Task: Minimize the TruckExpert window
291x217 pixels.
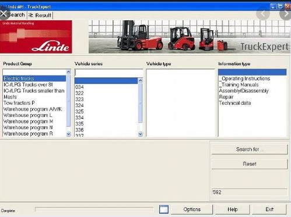Action: [273, 6]
